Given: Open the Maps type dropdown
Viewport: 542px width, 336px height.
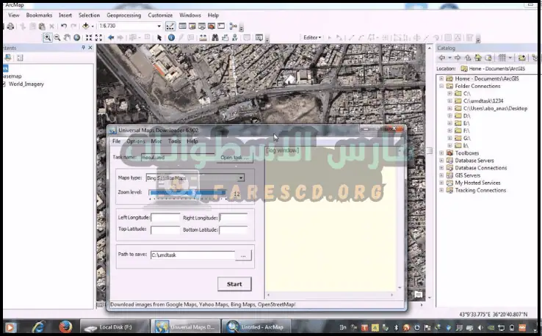Looking at the screenshot, I should [240, 178].
